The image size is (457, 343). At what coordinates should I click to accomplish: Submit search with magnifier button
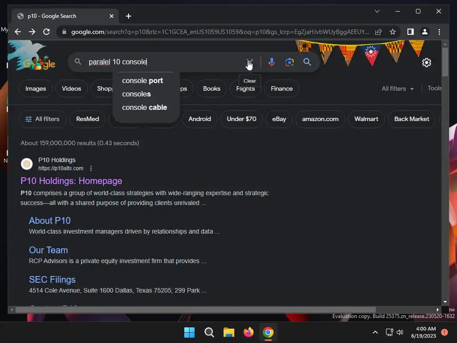coord(307,62)
